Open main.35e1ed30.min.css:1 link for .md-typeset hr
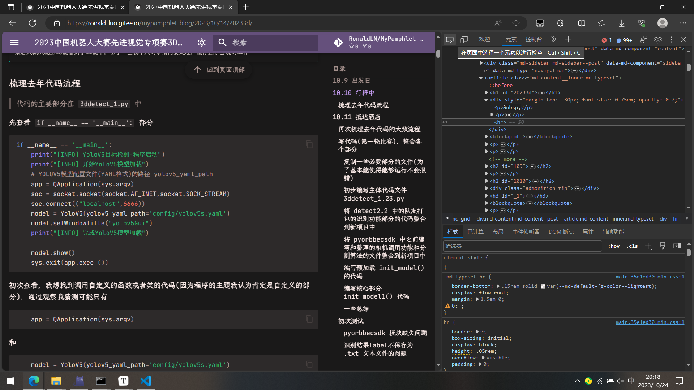 point(650,277)
